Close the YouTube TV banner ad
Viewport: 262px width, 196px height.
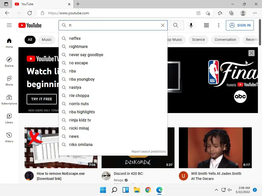click(x=251, y=53)
